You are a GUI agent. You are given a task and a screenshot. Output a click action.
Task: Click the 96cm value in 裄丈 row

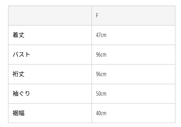[101, 74]
